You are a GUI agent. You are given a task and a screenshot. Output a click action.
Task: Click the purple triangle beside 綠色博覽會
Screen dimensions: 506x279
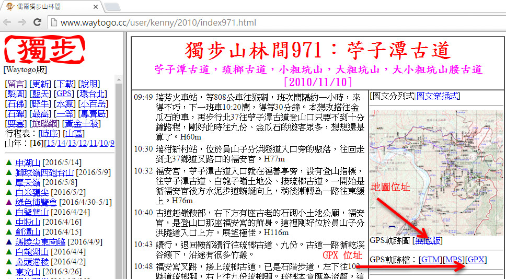8,202
